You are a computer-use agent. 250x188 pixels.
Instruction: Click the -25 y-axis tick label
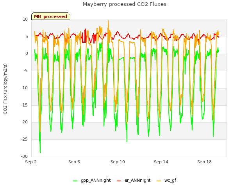click(24, 139)
